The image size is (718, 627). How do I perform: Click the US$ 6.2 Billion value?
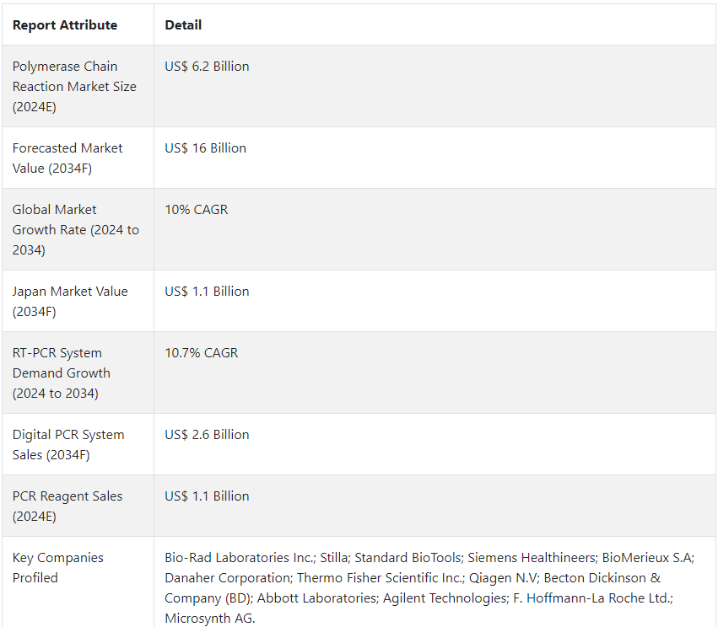click(x=207, y=67)
